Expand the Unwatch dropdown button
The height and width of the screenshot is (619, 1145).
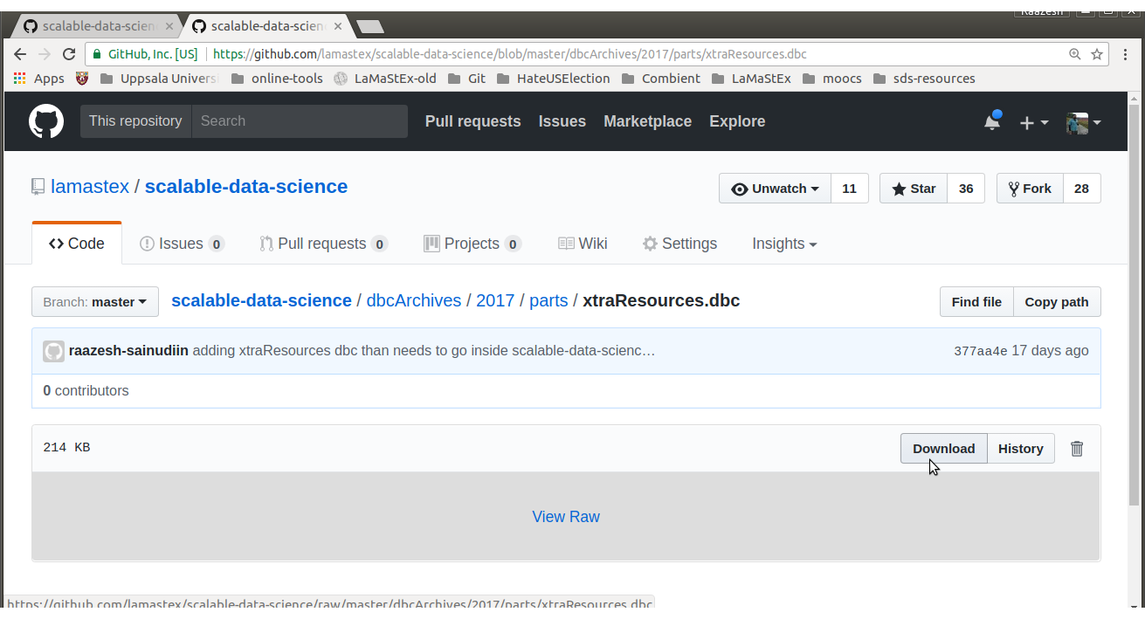pyautogui.click(x=775, y=189)
